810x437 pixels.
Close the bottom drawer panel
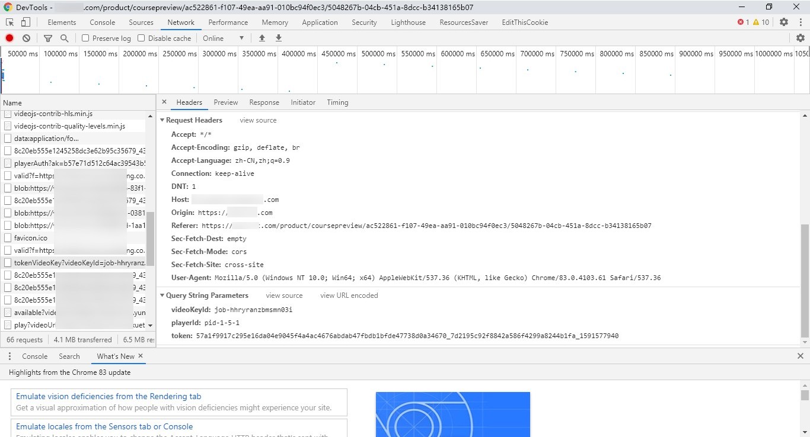pos(801,356)
